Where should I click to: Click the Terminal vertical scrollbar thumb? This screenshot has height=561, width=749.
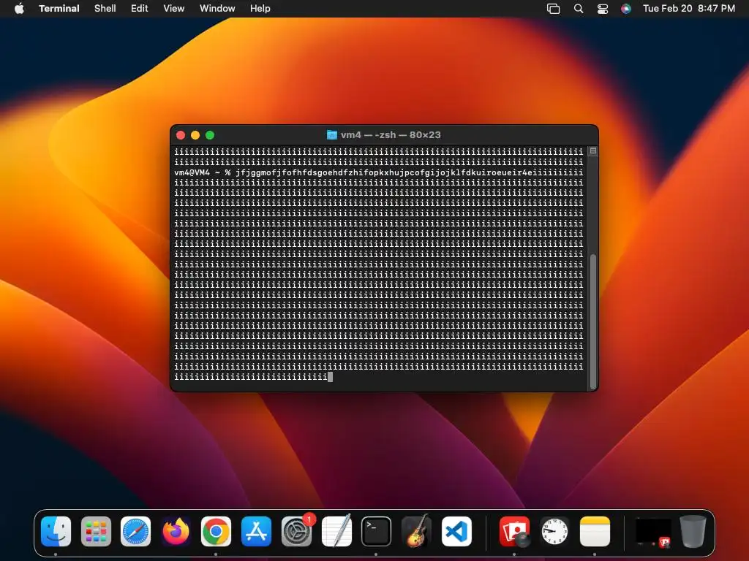tap(592, 321)
